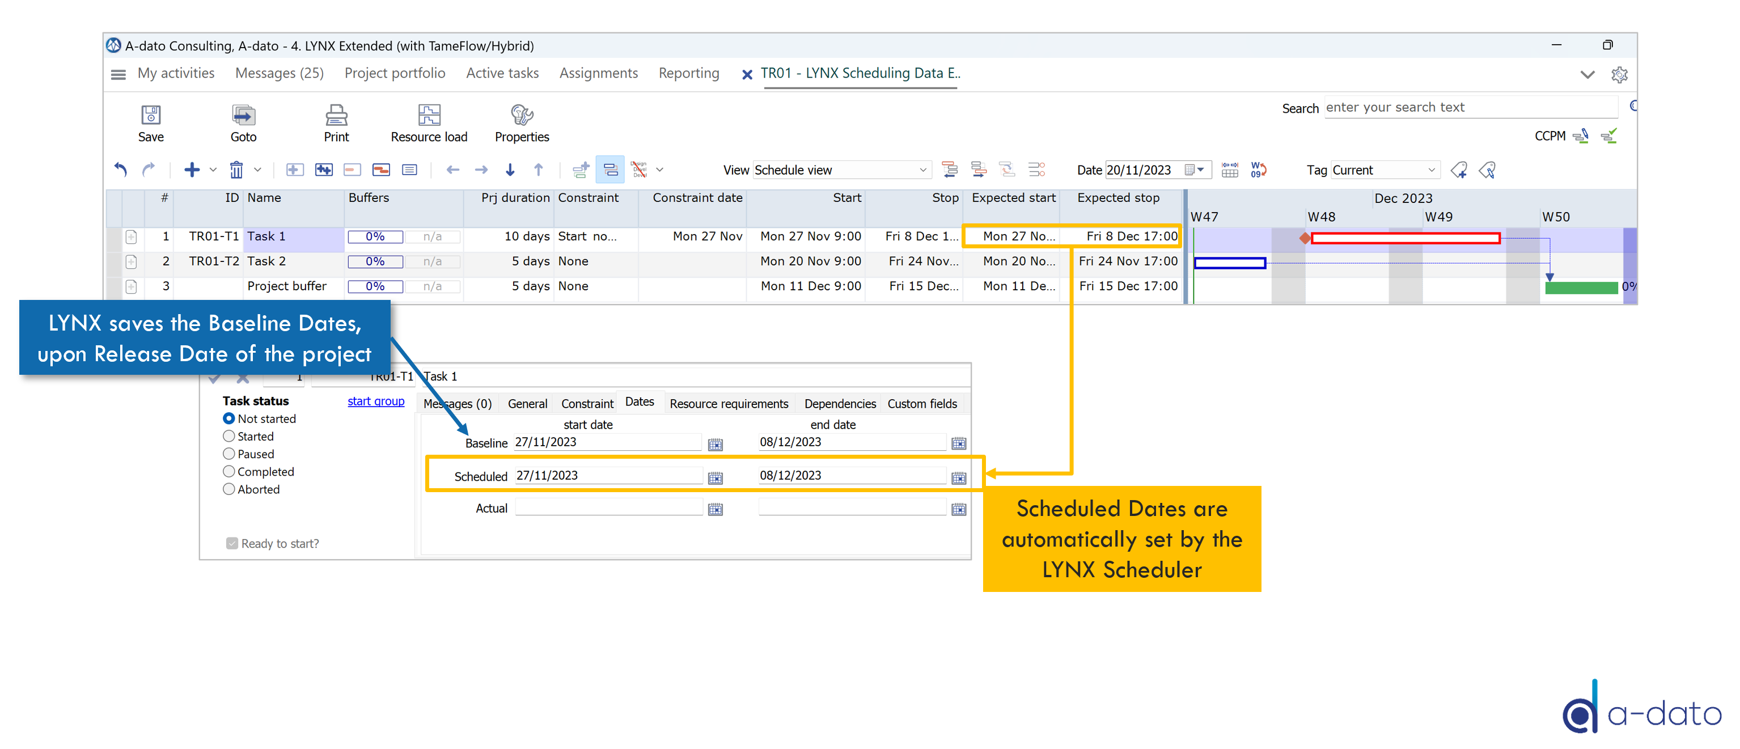This screenshot has height=749, width=1740.
Task: Open the Dependencies tab
Action: pos(840,403)
